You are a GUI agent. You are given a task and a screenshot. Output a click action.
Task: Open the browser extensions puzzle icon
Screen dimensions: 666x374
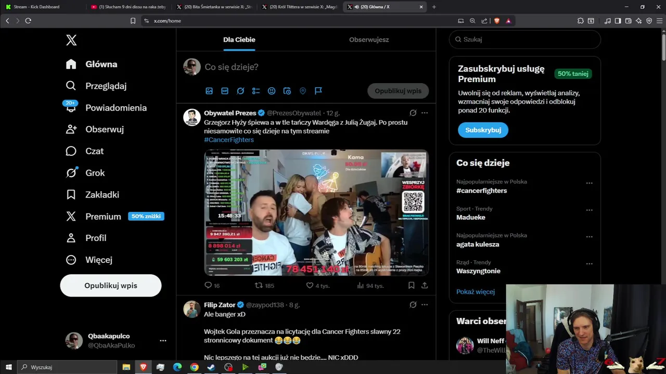coord(581,21)
